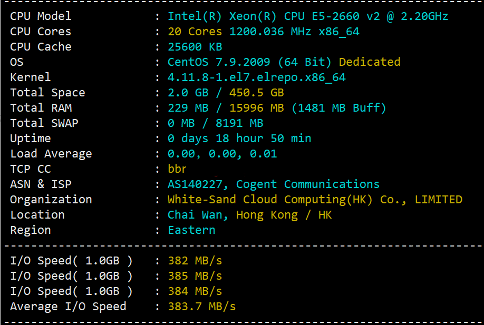This screenshot has width=484, height=325.
Task: Click the TCP CC value 'bbr'
Action: [177, 169]
